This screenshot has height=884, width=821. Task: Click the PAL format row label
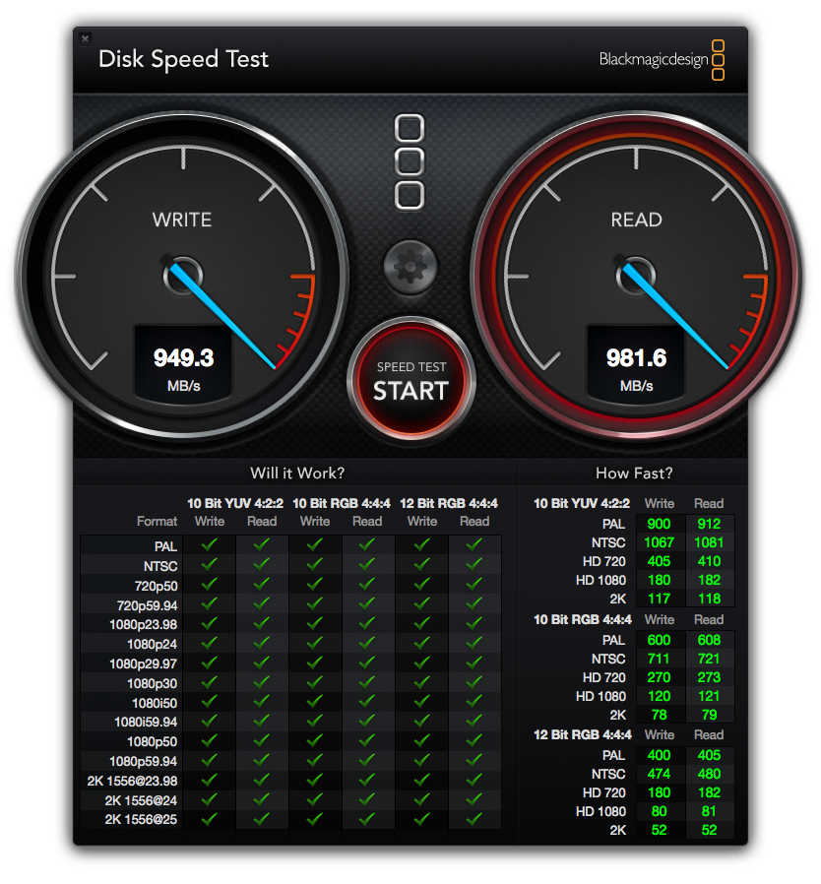click(x=165, y=547)
